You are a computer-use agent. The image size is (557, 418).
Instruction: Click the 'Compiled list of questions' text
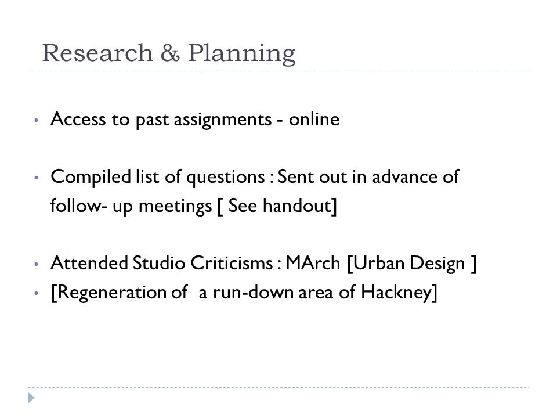158,177
